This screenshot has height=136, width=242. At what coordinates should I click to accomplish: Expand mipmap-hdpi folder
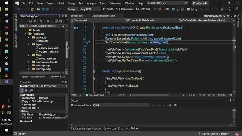coord(29,65)
